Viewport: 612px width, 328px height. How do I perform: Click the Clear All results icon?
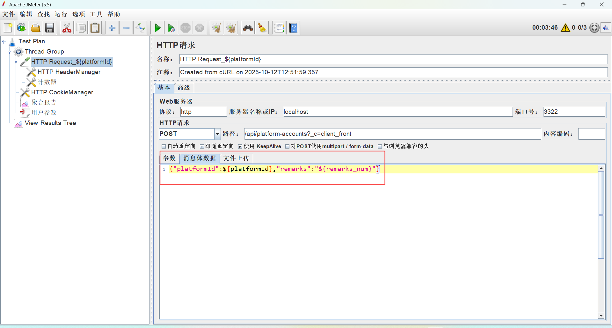pyautogui.click(x=230, y=28)
